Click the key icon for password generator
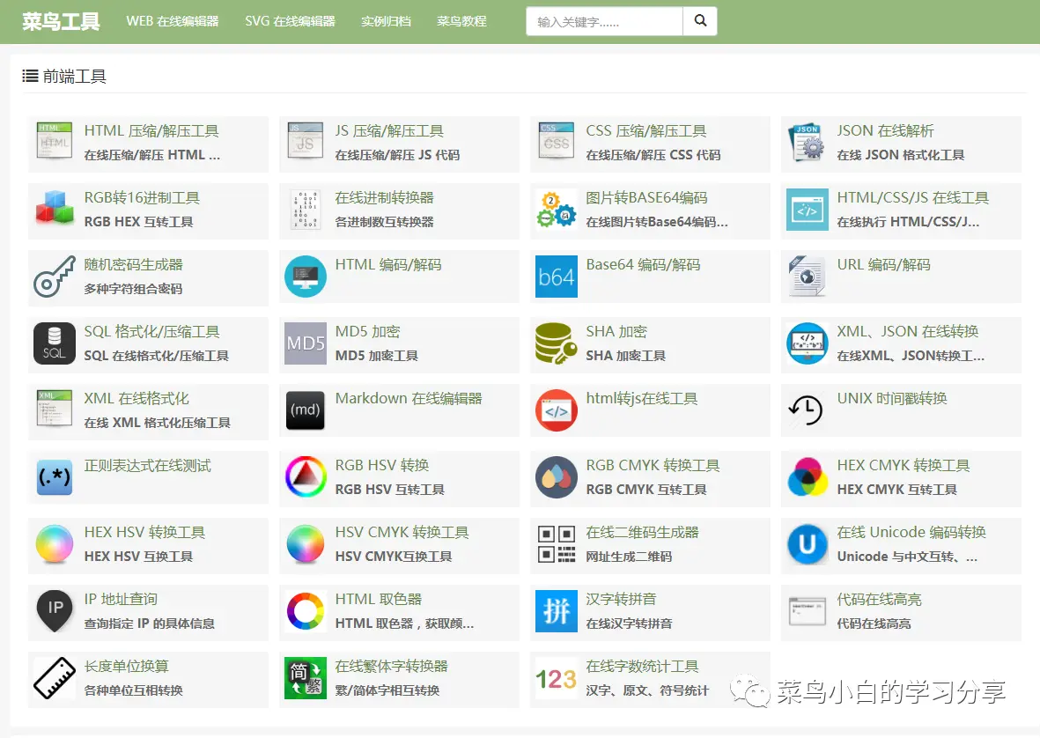This screenshot has height=738, width=1040. [x=55, y=277]
